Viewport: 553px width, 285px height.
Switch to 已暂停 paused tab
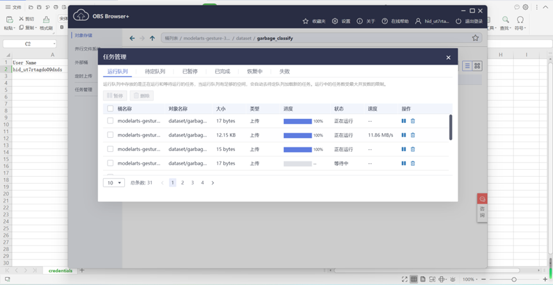click(x=189, y=71)
